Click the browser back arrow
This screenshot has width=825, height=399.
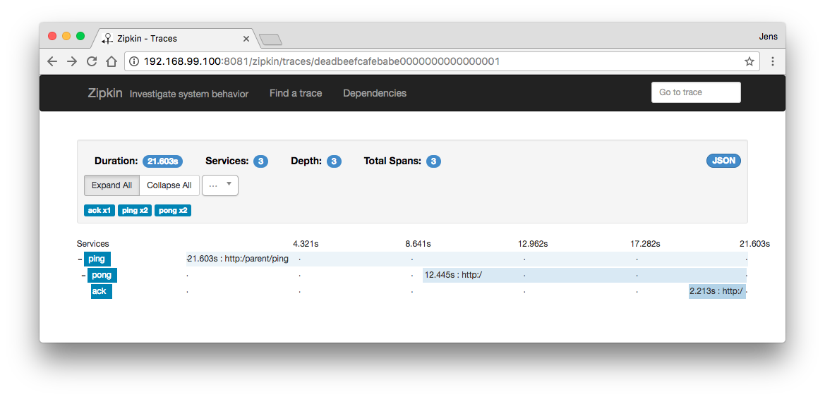pyautogui.click(x=52, y=61)
